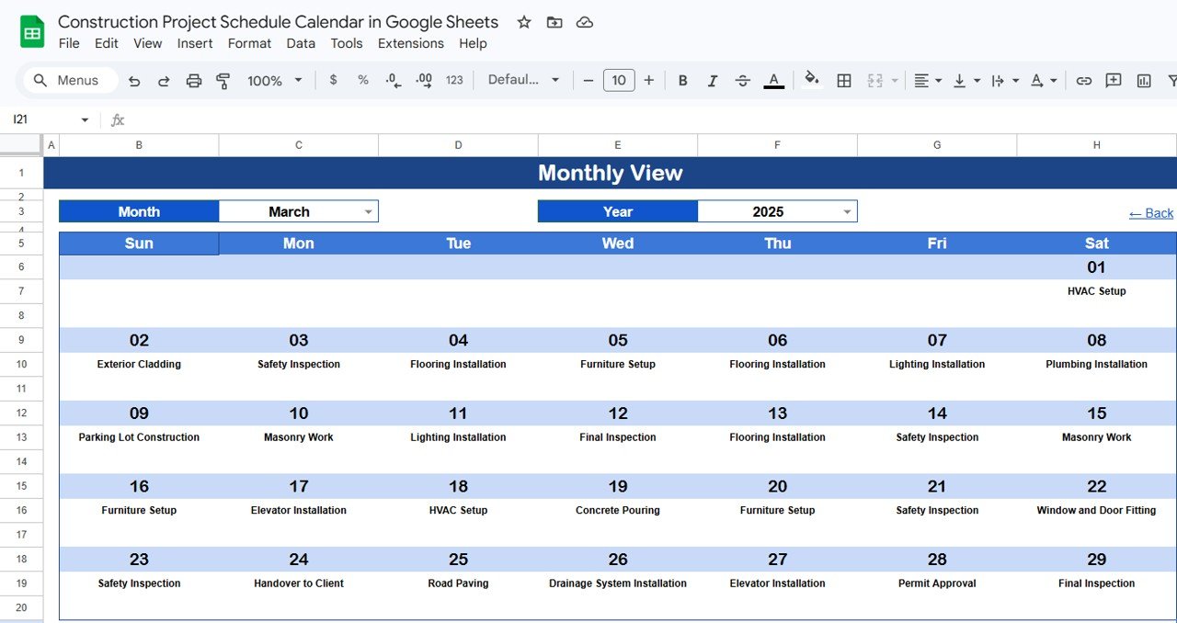Open the Format menu
1177x623 pixels.
(x=249, y=43)
